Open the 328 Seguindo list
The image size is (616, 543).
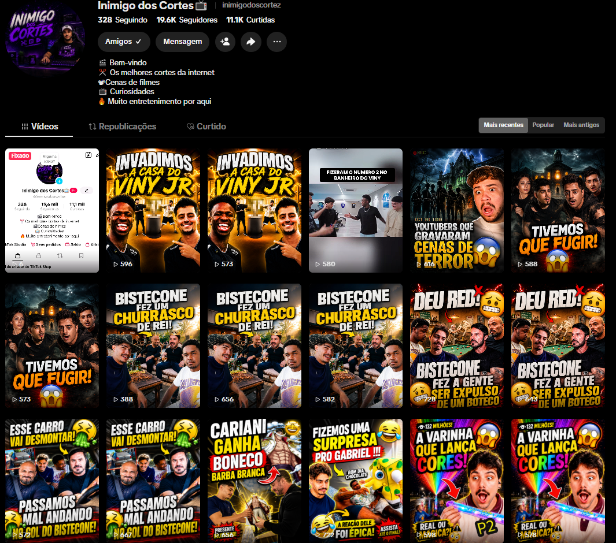pos(123,20)
